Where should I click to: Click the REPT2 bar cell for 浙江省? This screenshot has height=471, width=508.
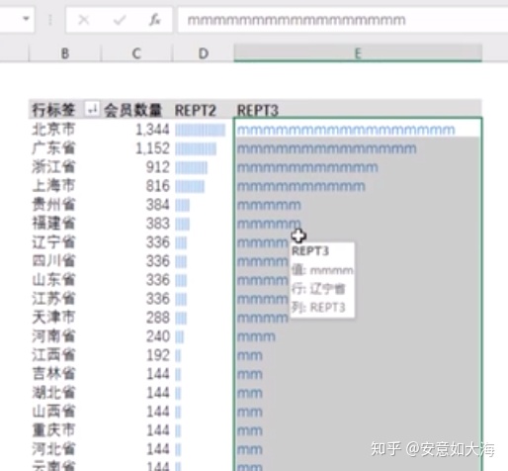191,168
